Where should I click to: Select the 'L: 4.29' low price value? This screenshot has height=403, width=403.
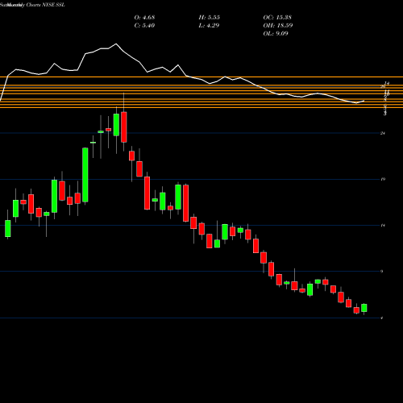click(209, 26)
